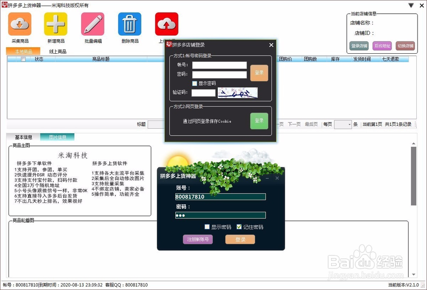Viewport: 427px width, 290px height.
Task: Switch to the 本地商品 tab
Action: (x=23, y=51)
